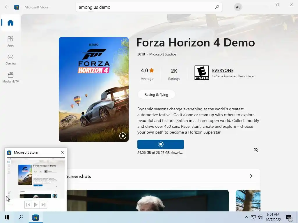Open the taskbar search
Image resolution: width=298 pixels, height=223 pixels.
[x=21, y=217]
